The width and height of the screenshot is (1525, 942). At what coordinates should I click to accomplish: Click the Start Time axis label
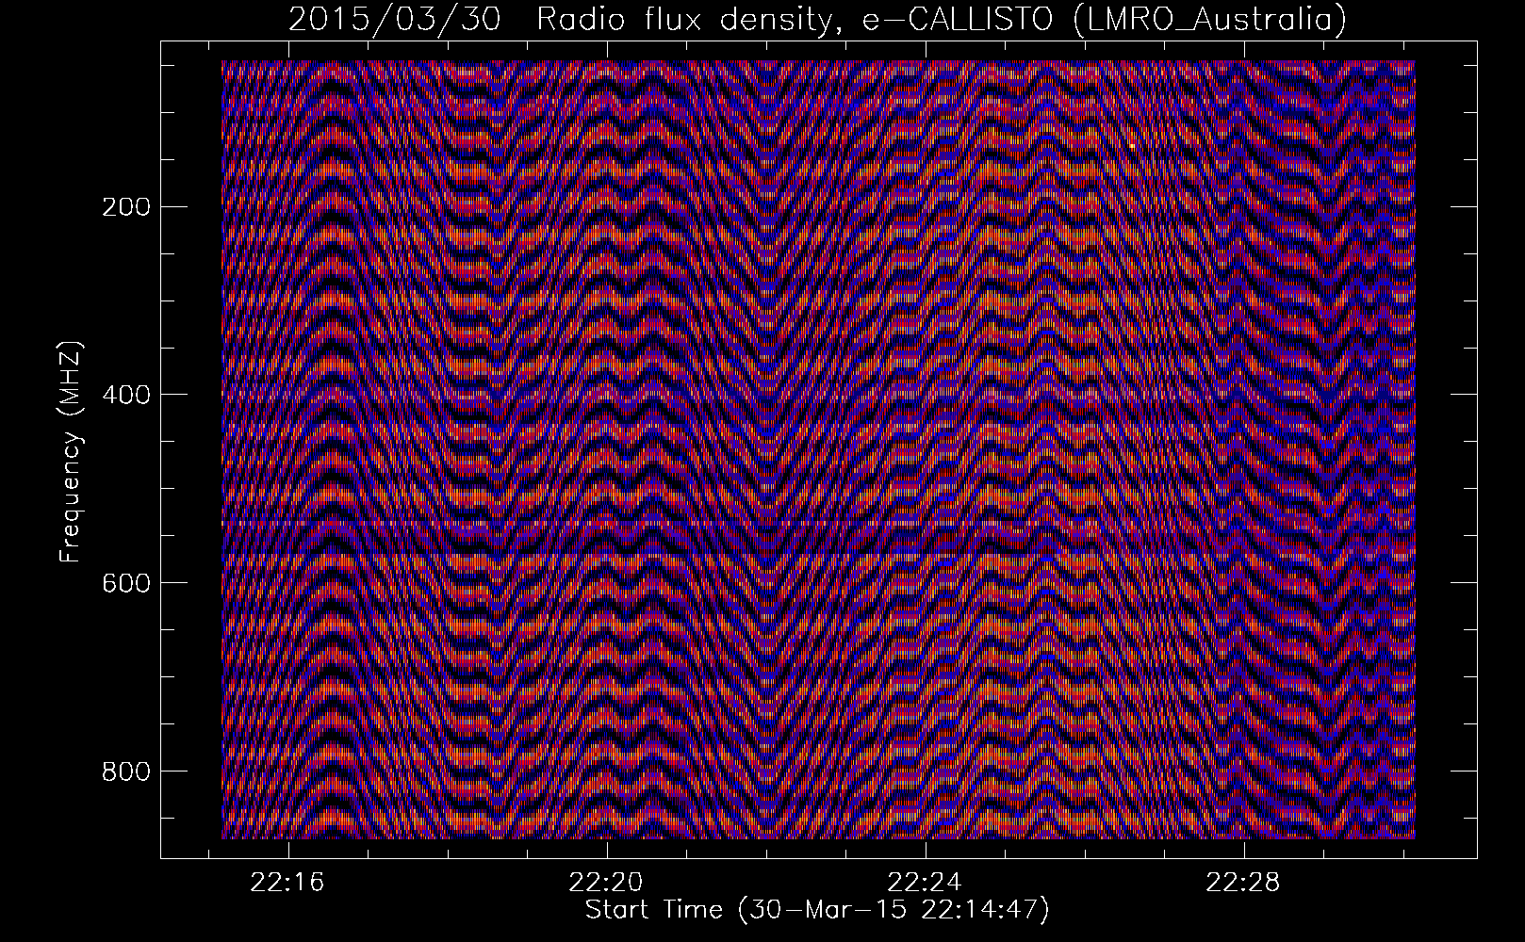coord(817,910)
